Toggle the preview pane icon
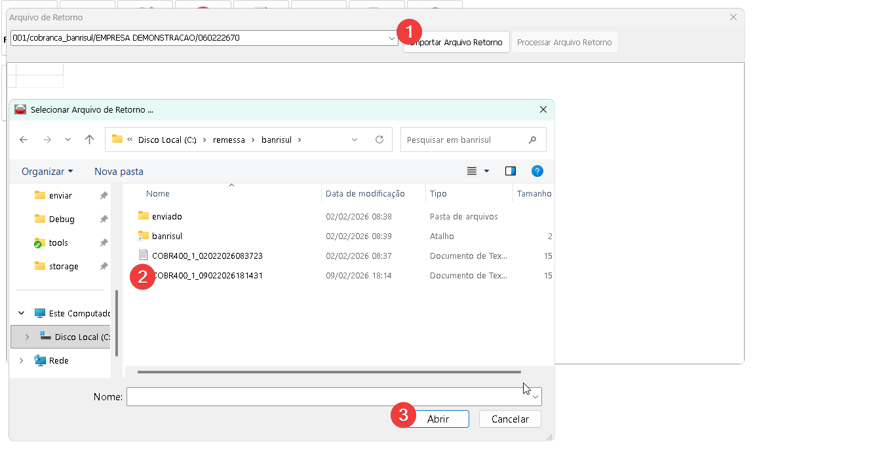This screenshot has width=873, height=454. point(511,171)
